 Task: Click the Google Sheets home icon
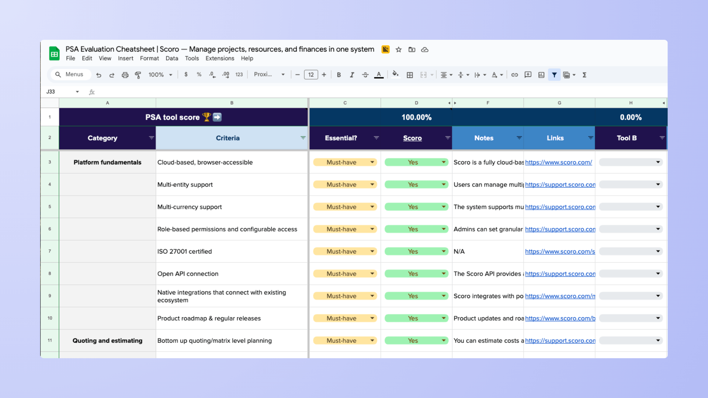(x=54, y=53)
